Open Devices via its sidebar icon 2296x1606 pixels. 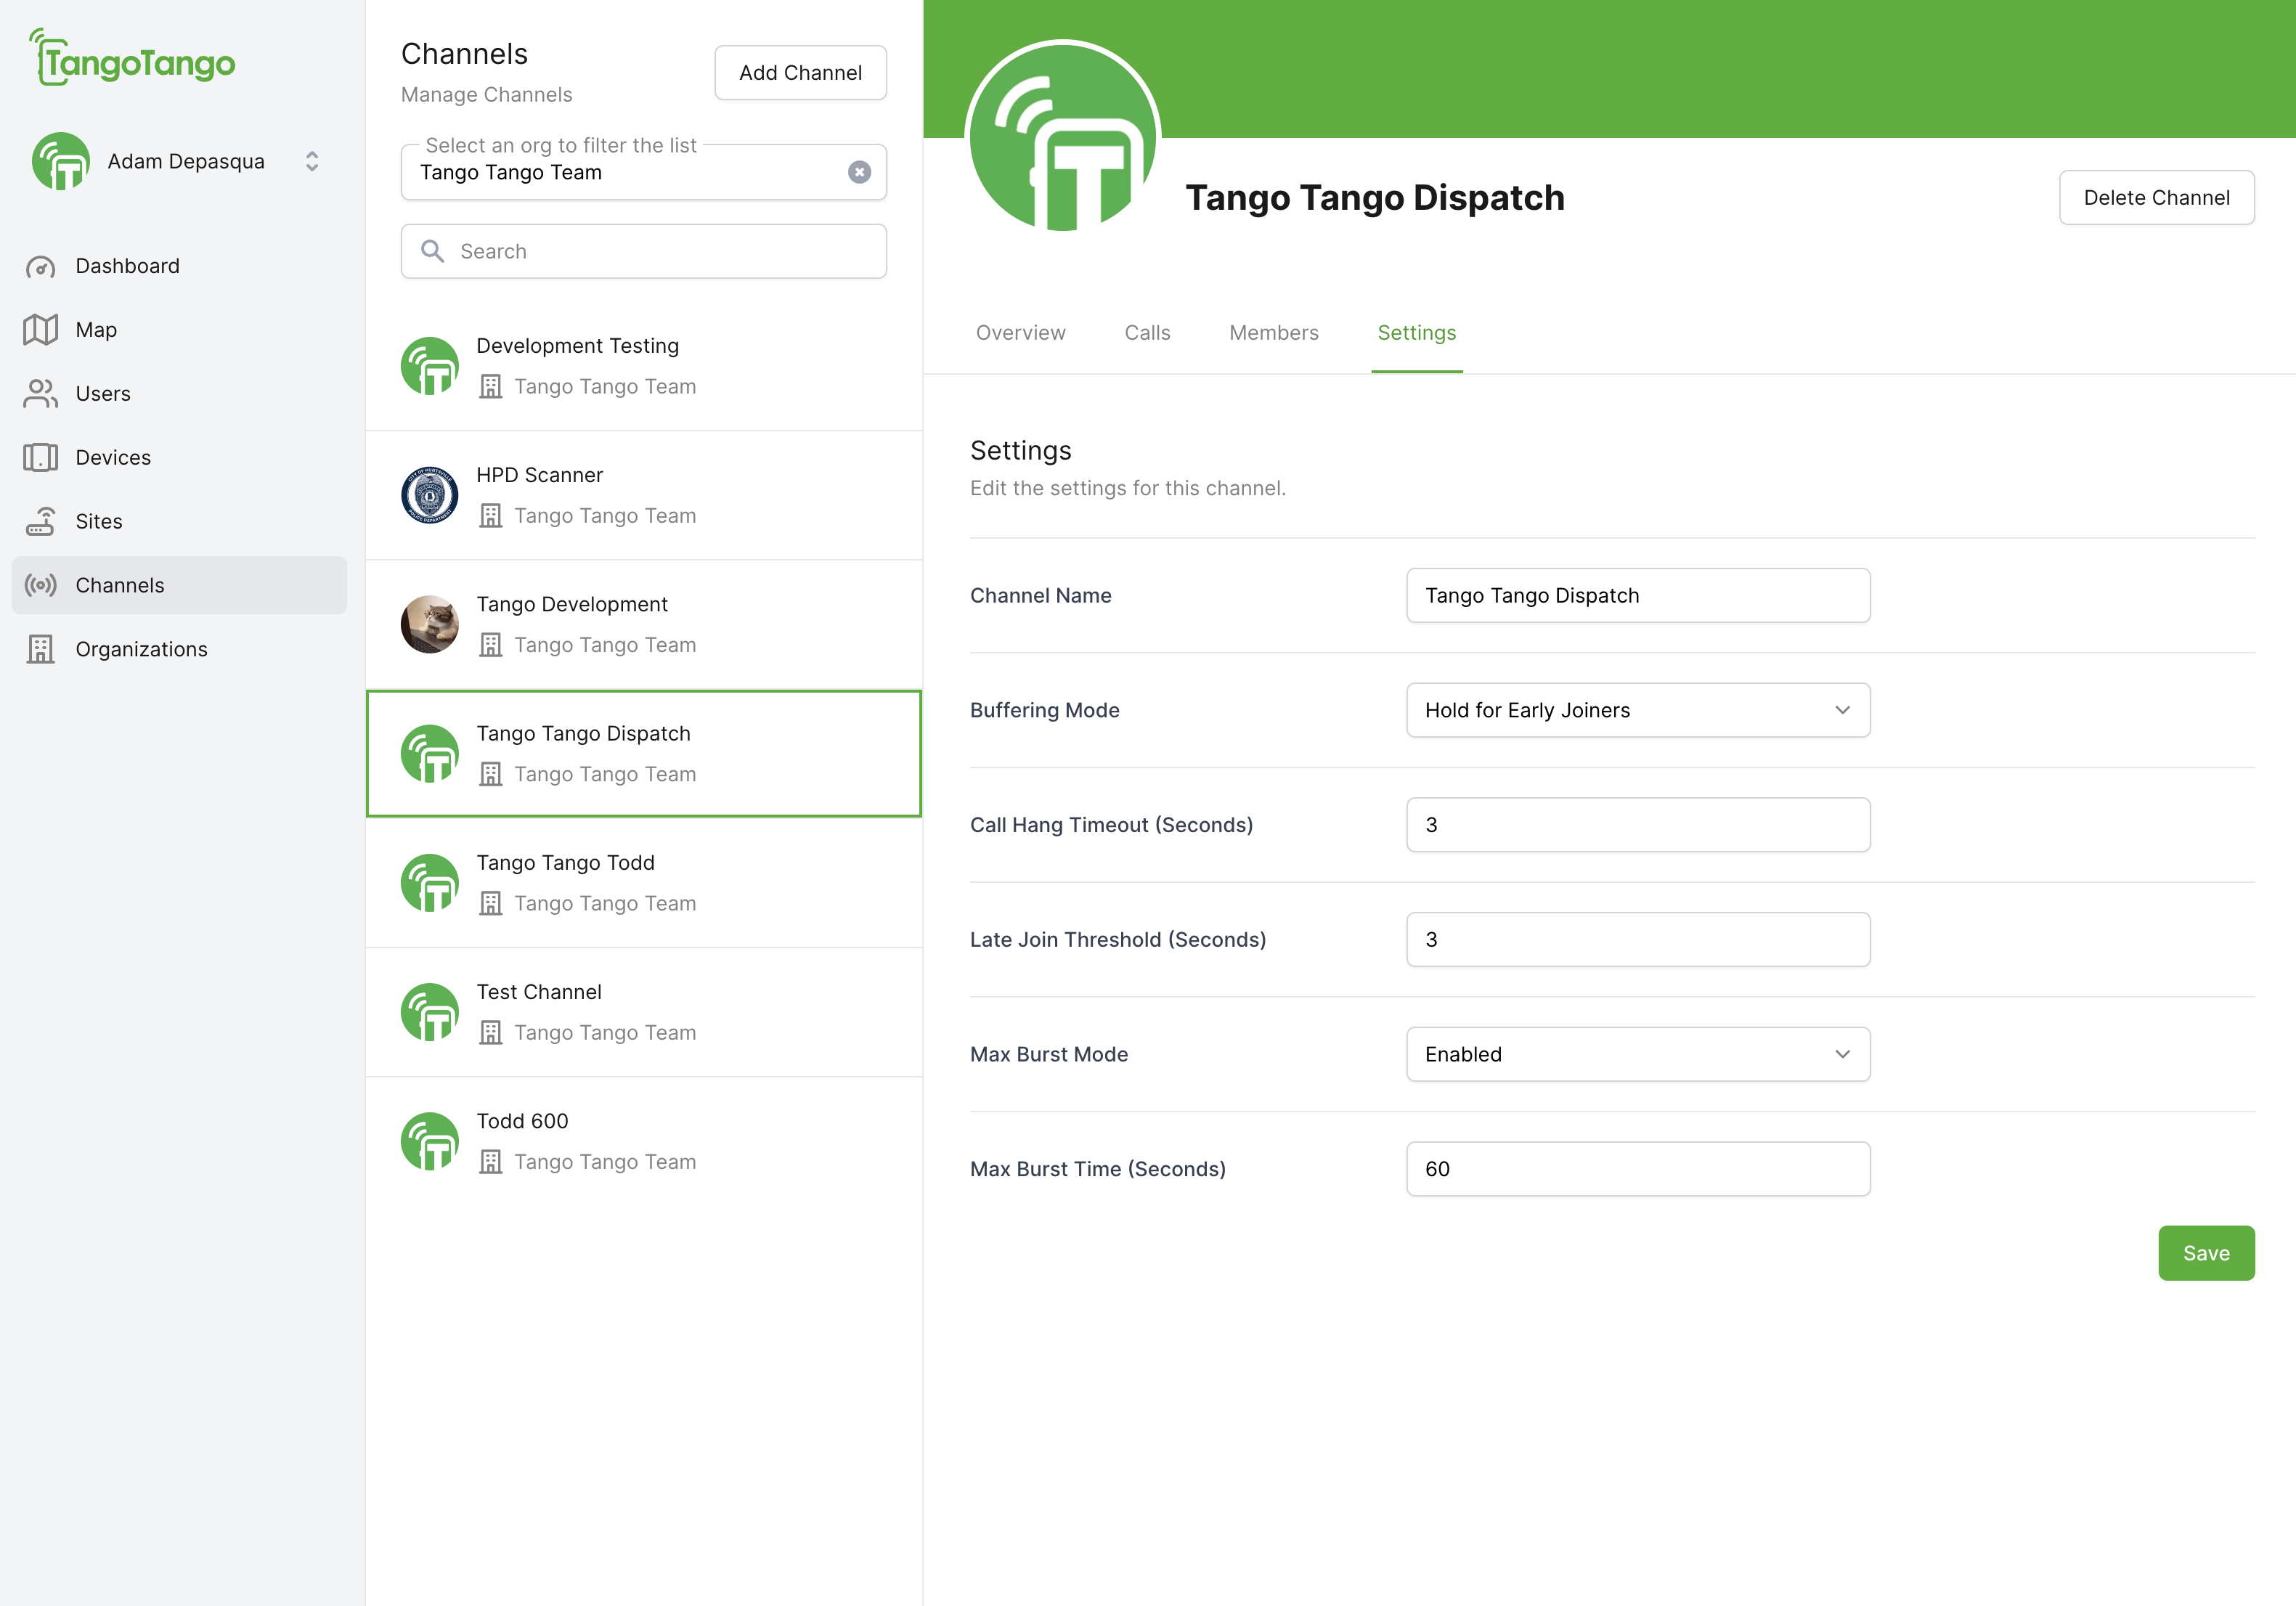(x=40, y=458)
